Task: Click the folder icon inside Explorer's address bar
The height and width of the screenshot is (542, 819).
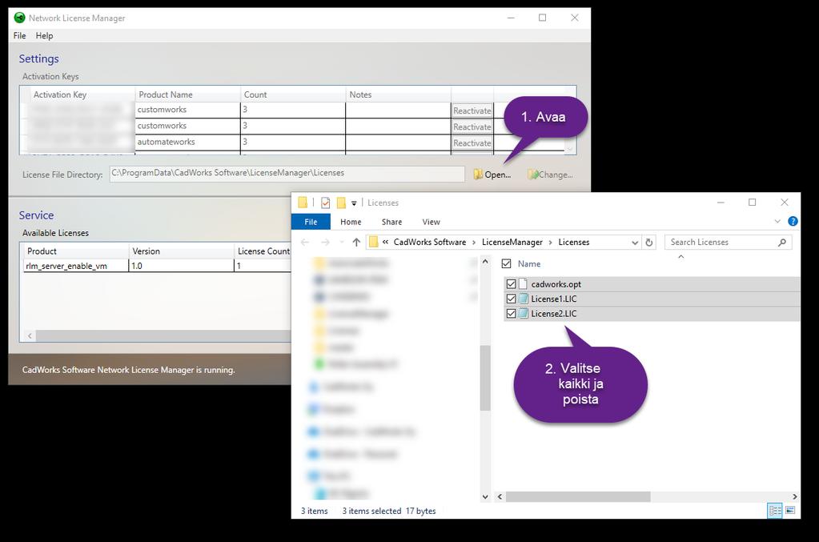Action: coord(373,243)
